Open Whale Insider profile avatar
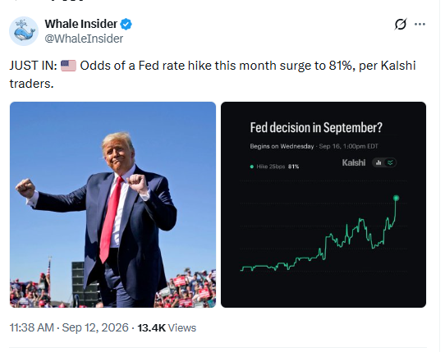Image resolution: width=445 pixels, height=352 pixels. (24, 31)
